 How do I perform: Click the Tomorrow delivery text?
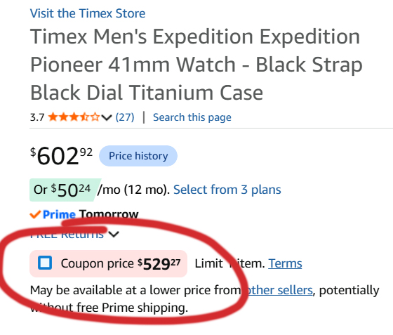click(109, 215)
